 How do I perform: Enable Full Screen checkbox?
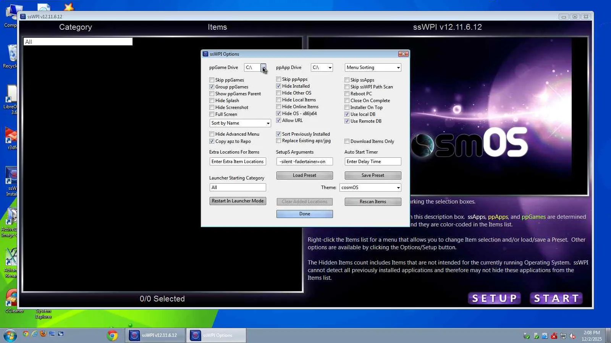212,114
